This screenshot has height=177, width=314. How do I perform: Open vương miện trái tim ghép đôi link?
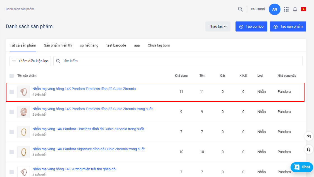click(x=75, y=169)
